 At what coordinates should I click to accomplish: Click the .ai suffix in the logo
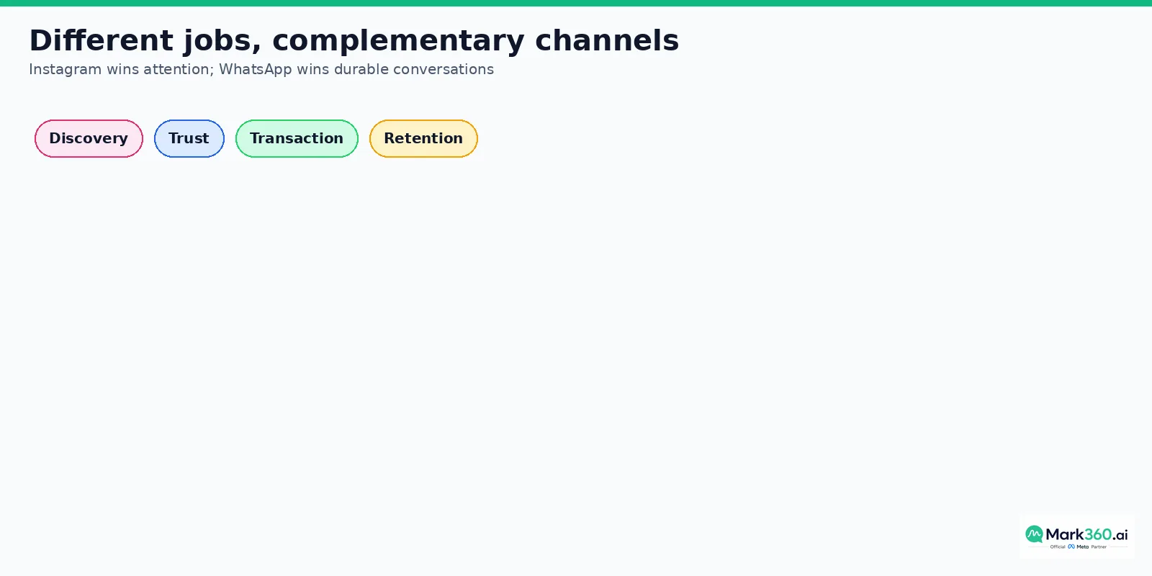coord(1120,535)
